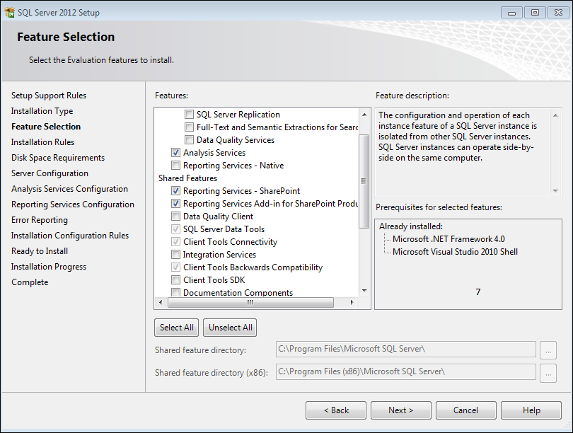The width and height of the screenshot is (573, 433).
Task: Select the Analysis Services feature label
Action: 214,153
